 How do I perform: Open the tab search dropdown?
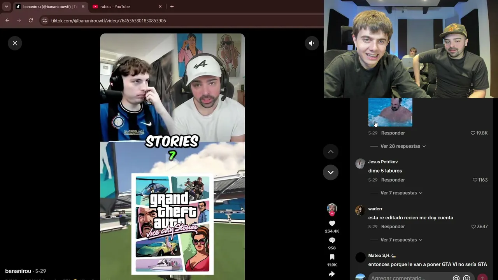6,7
